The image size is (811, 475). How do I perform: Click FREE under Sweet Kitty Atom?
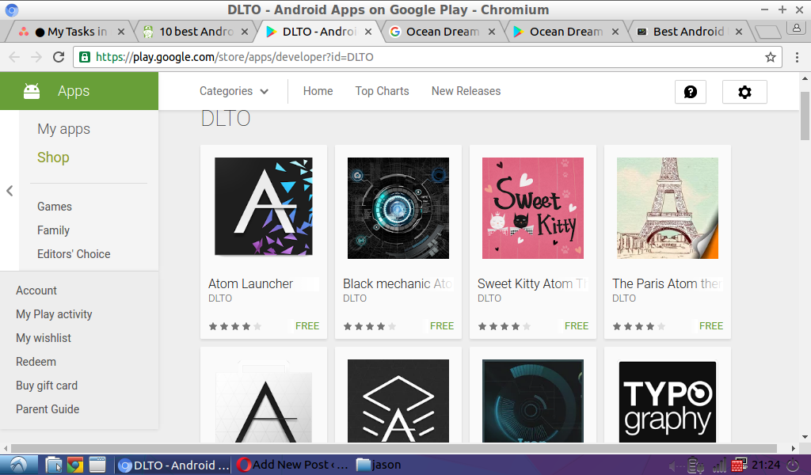click(x=577, y=326)
